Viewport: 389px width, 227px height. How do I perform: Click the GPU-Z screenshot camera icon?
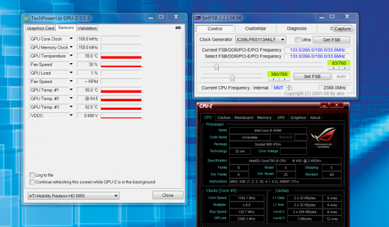point(178,28)
